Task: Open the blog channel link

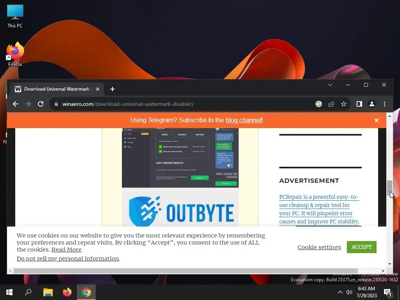Action: click(244, 120)
